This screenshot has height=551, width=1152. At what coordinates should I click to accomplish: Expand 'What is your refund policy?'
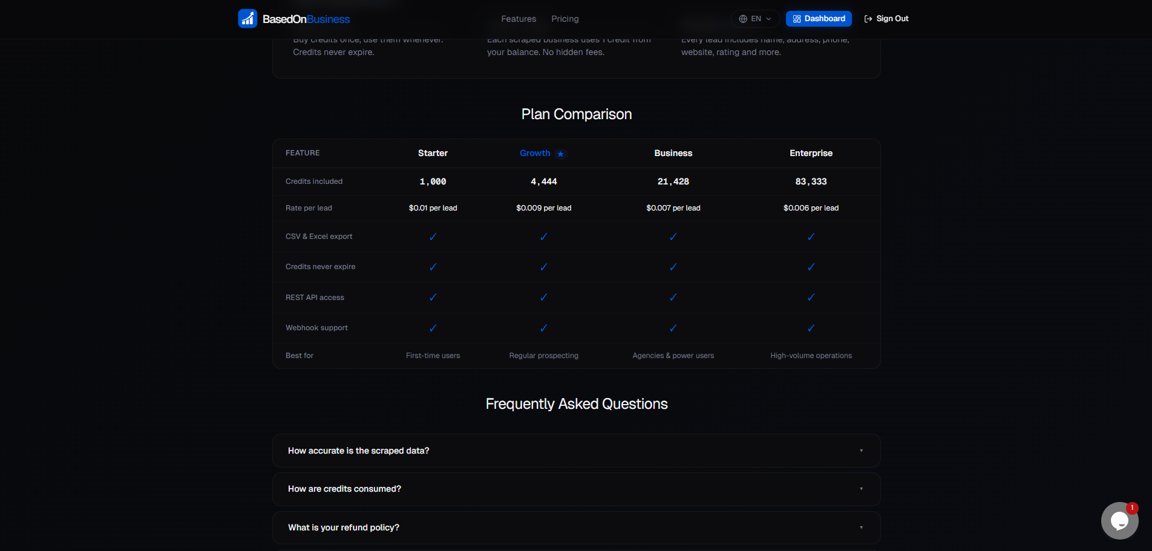576,527
